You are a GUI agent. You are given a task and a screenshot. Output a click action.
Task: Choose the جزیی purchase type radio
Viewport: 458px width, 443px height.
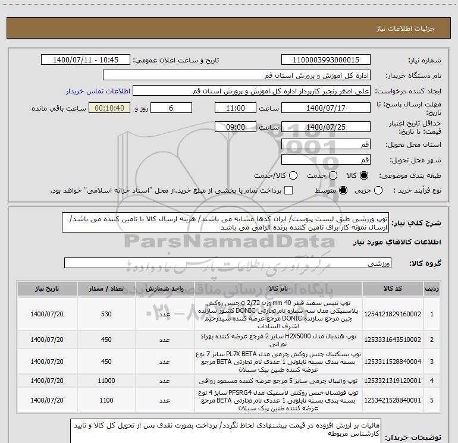point(378,190)
